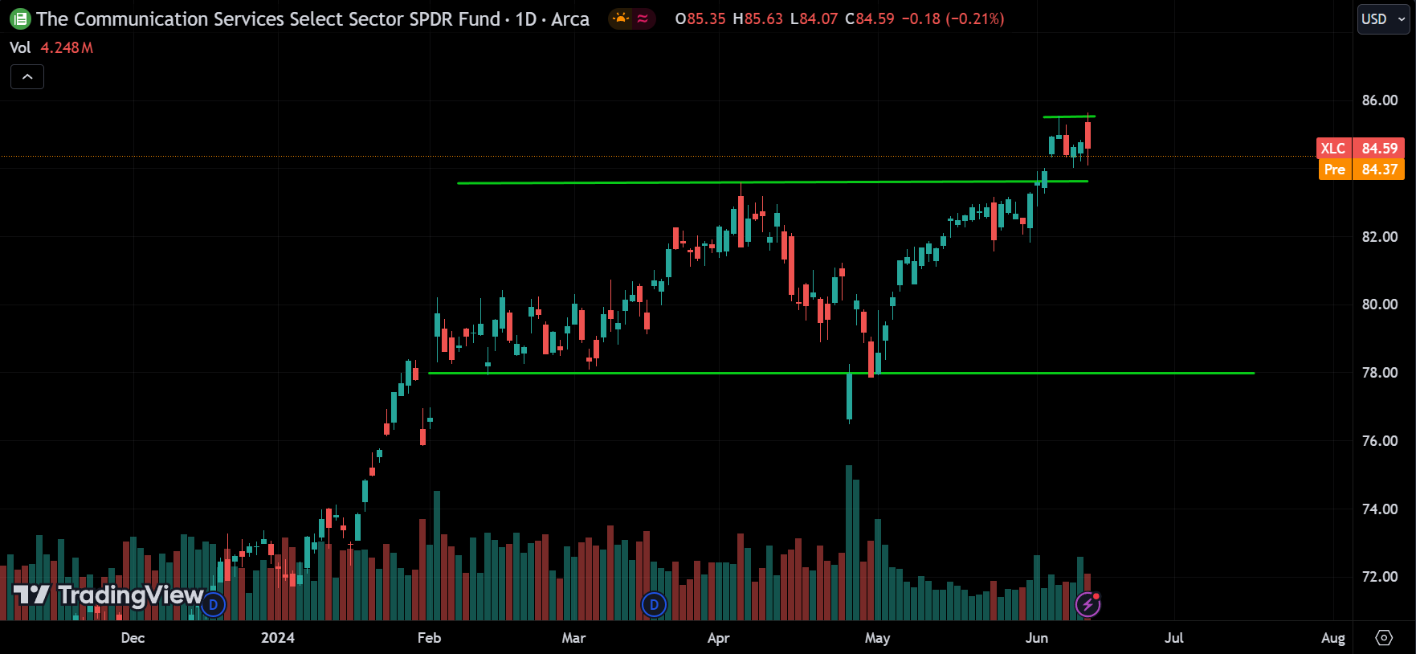Select the green horizontal line at 78.00
1416x654 pixels.
pos(841,373)
